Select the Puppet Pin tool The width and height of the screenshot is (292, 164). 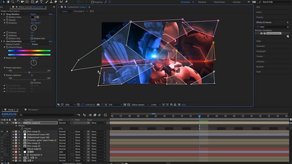click(x=67, y=2)
